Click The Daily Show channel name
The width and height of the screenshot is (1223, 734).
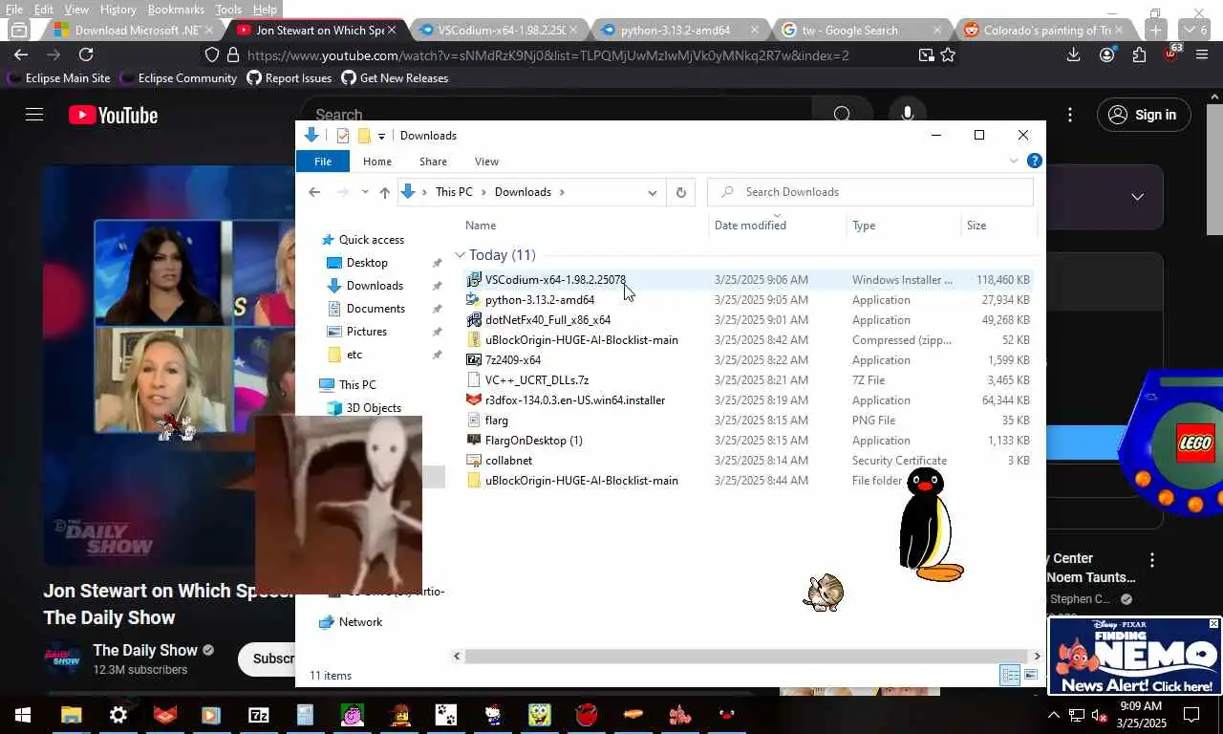[145, 650]
